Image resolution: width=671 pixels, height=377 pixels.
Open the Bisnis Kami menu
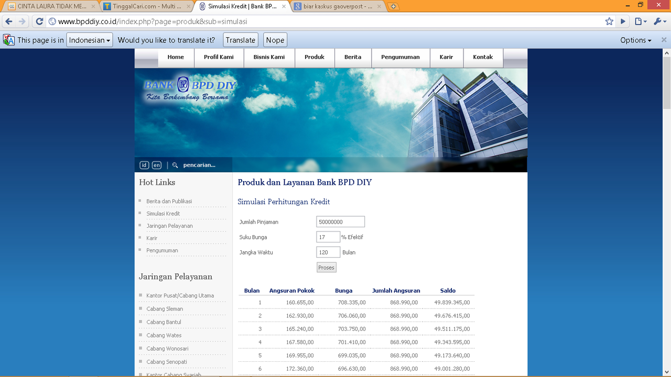pyautogui.click(x=269, y=57)
